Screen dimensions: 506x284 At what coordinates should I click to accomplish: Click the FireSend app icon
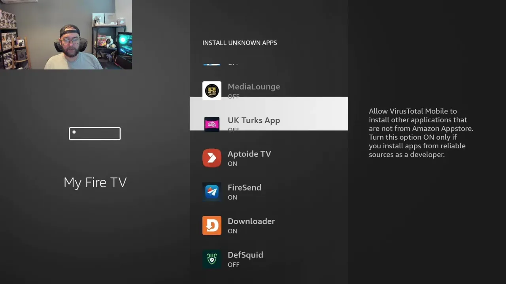[212, 192]
